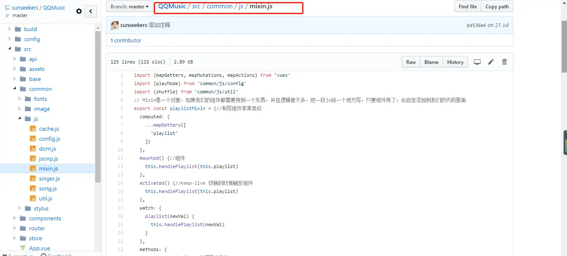Click the folder icon beside store
Viewport: 567px width, 256px height.
pyautogui.click(x=23, y=238)
